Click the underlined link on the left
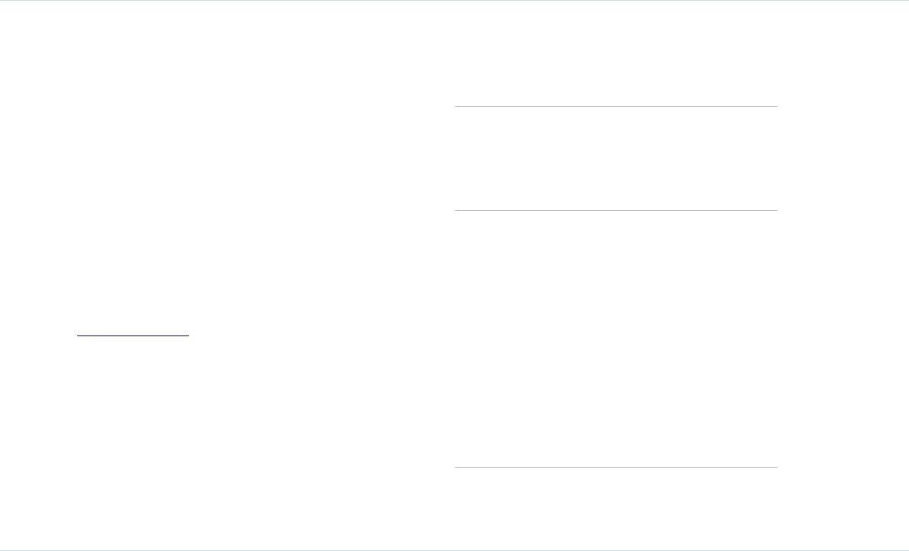The width and height of the screenshot is (909, 551). (133, 334)
